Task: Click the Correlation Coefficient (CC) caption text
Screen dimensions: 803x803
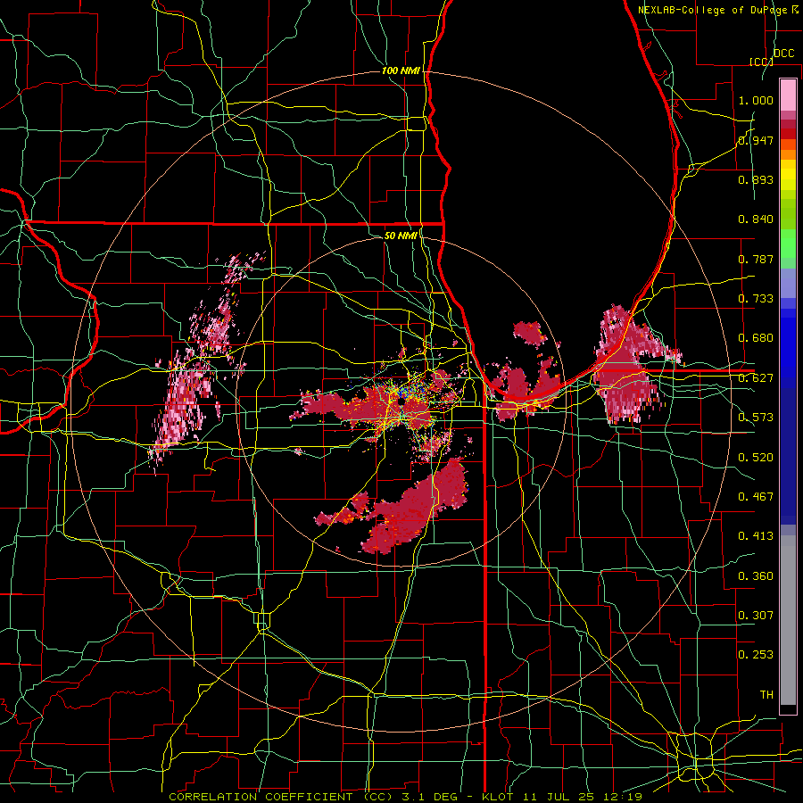Action: tap(280, 797)
